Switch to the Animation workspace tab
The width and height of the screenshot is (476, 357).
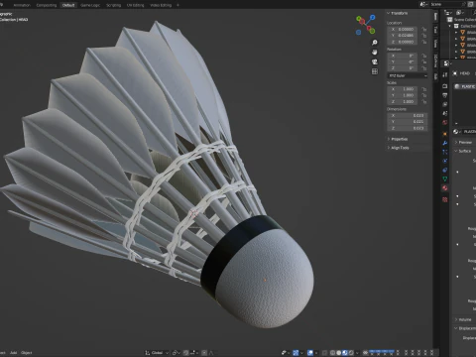(x=22, y=5)
